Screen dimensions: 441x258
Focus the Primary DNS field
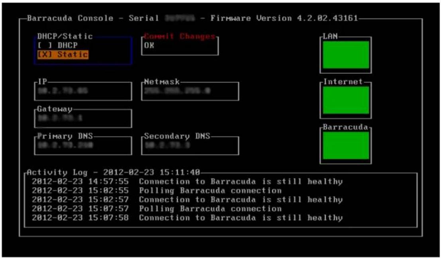(83, 145)
